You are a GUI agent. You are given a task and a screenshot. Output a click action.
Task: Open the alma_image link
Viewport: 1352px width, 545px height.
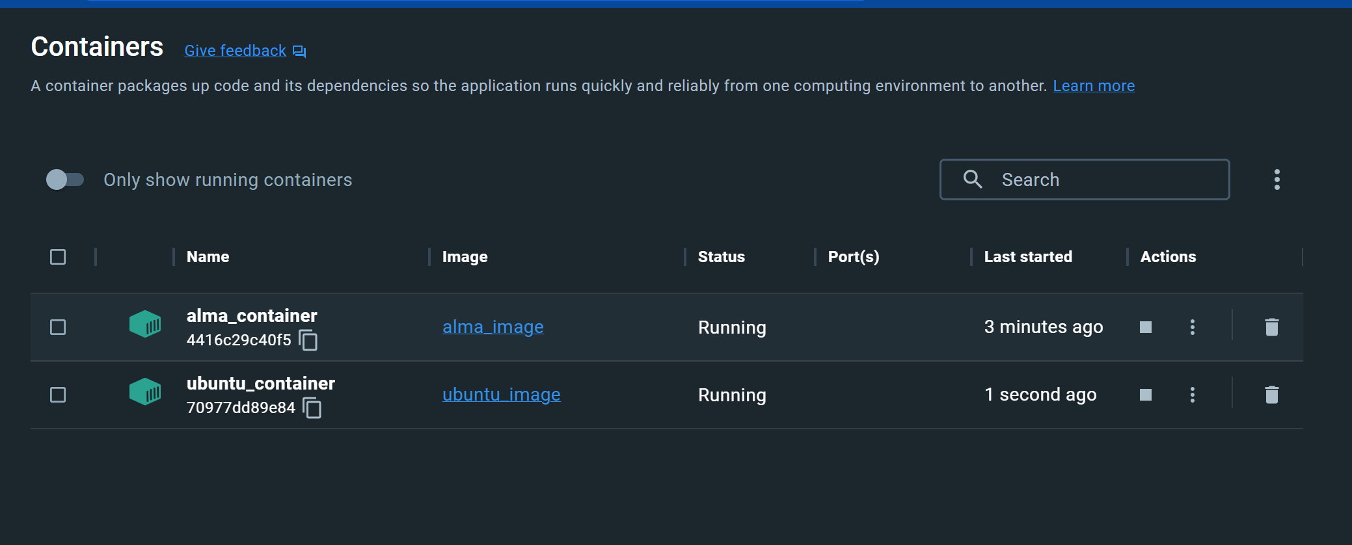(493, 327)
